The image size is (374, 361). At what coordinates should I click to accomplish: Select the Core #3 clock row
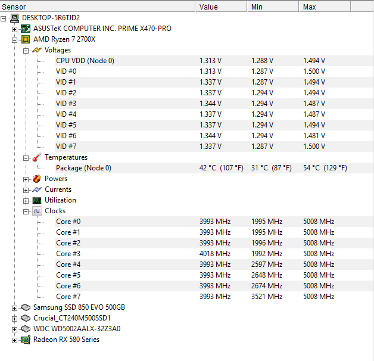(x=214, y=254)
